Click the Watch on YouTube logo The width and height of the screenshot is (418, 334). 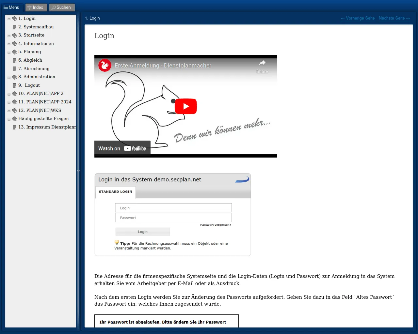pyautogui.click(x=135, y=149)
